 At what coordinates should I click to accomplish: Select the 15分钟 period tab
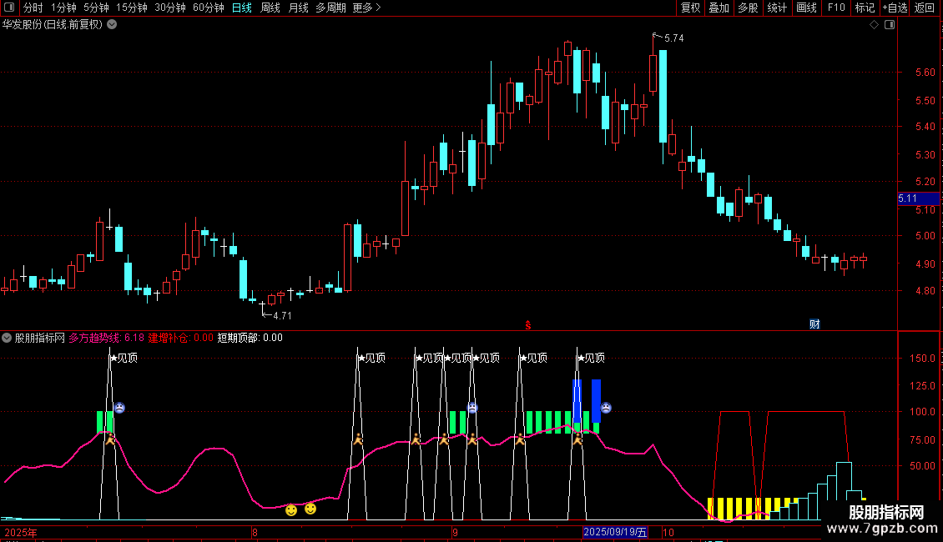coord(131,8)
